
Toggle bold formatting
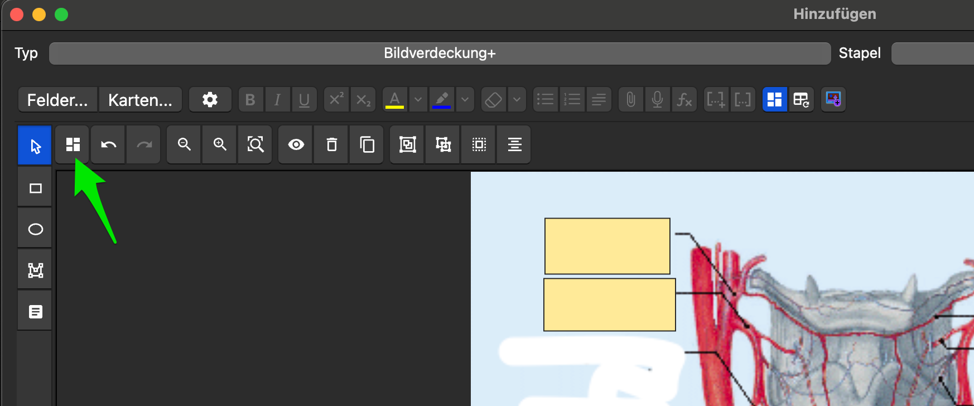click(250, 100)
